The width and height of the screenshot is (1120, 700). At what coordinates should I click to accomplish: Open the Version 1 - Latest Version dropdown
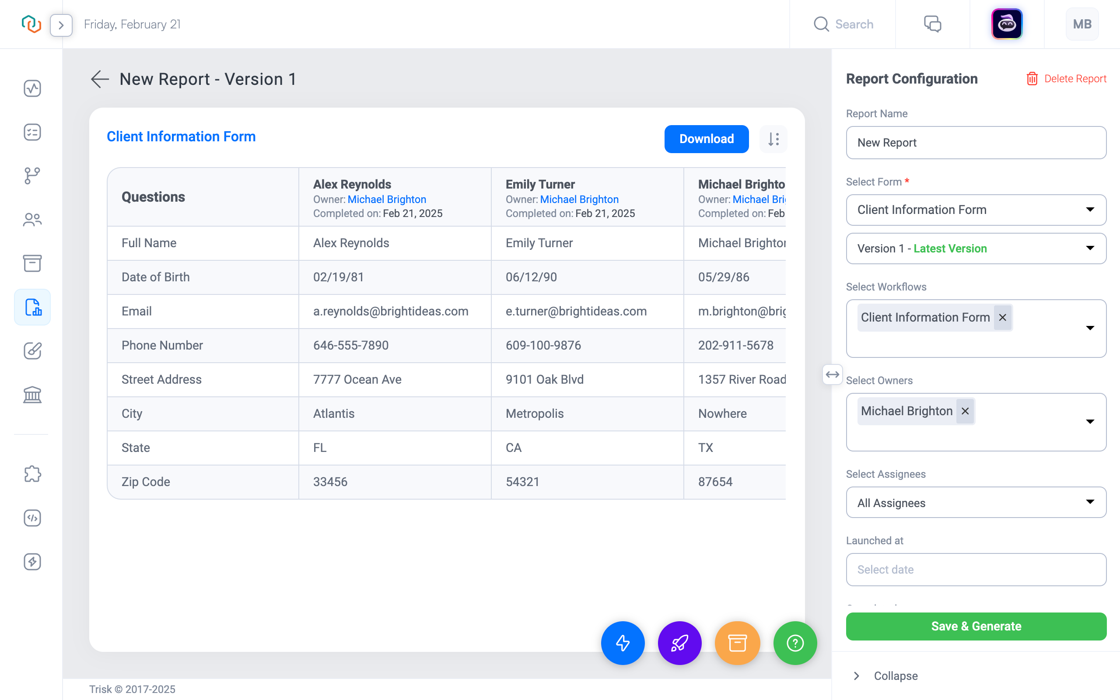click(x=976, y=248)
